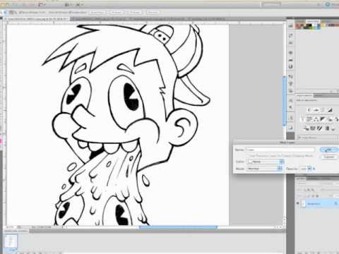Open the workspace switcher in application bar
339x254 pixels.
[271, 4]
